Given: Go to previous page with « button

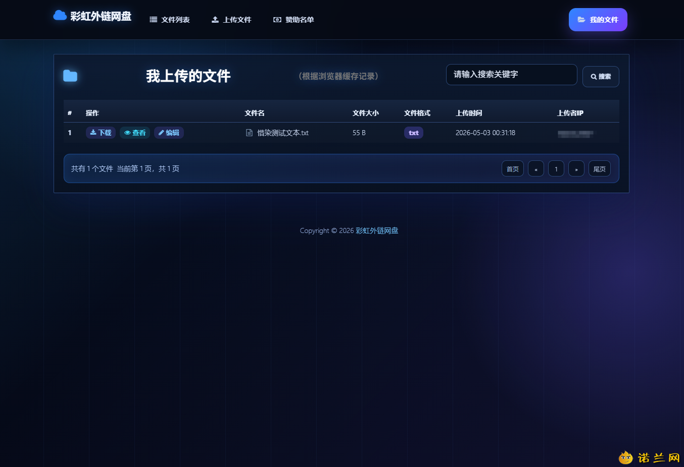Looking at the screenshot, I should click(536, 168).
